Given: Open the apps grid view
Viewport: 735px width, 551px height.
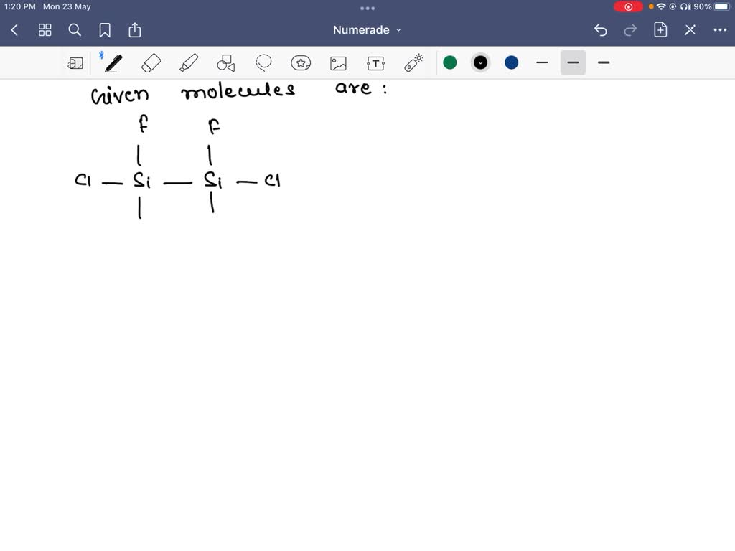Looking at the screenshot, I should [45, 29].
